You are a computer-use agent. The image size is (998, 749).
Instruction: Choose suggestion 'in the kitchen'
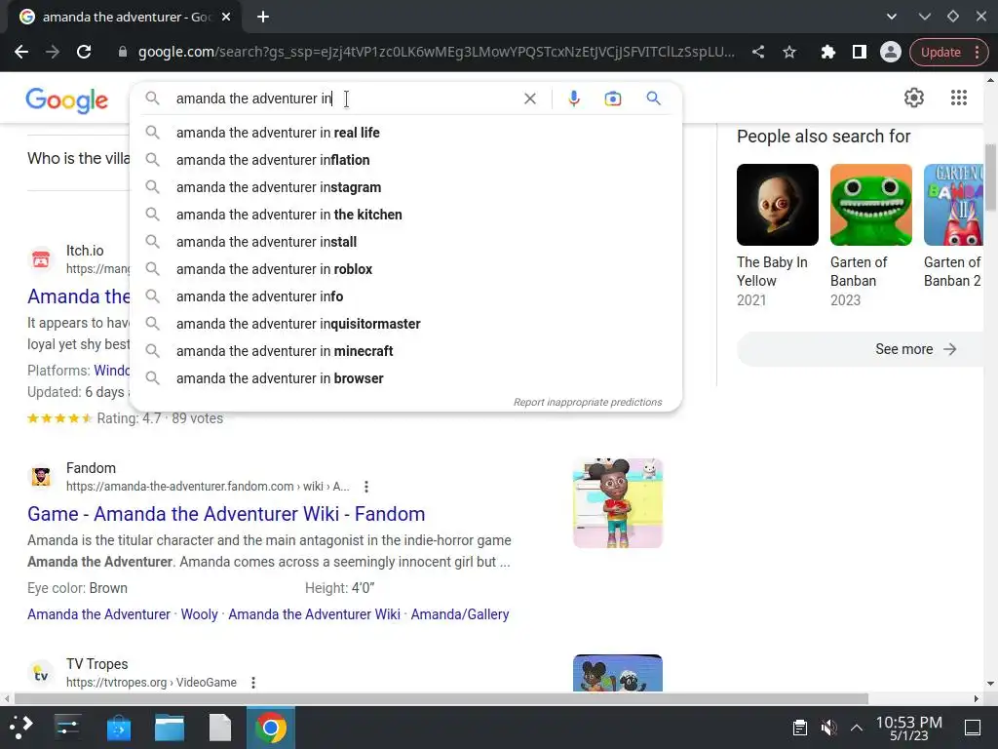point(406,215)
